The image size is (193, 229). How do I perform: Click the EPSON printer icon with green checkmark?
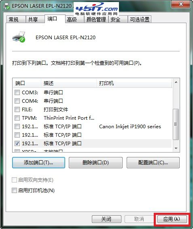click(19, 37)
